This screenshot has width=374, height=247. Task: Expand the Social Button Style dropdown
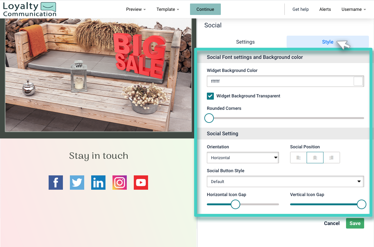[x=285, y=181]
